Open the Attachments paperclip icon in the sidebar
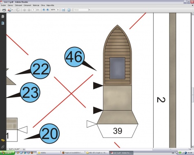The width and height of the screenshot is (194, 155). click(3, 147)
